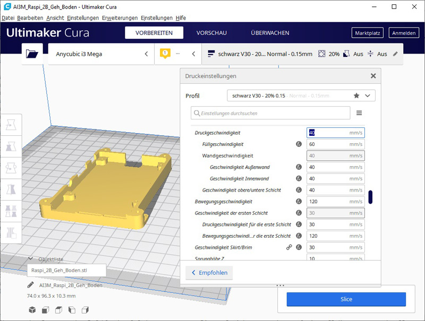Select the Move tool in left toolbar

tap(11, 125)
